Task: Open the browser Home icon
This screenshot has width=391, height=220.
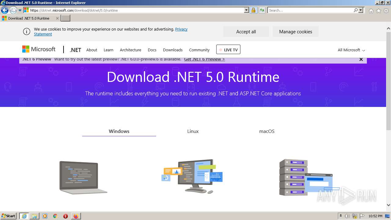Action: click(x=371, y=11)
